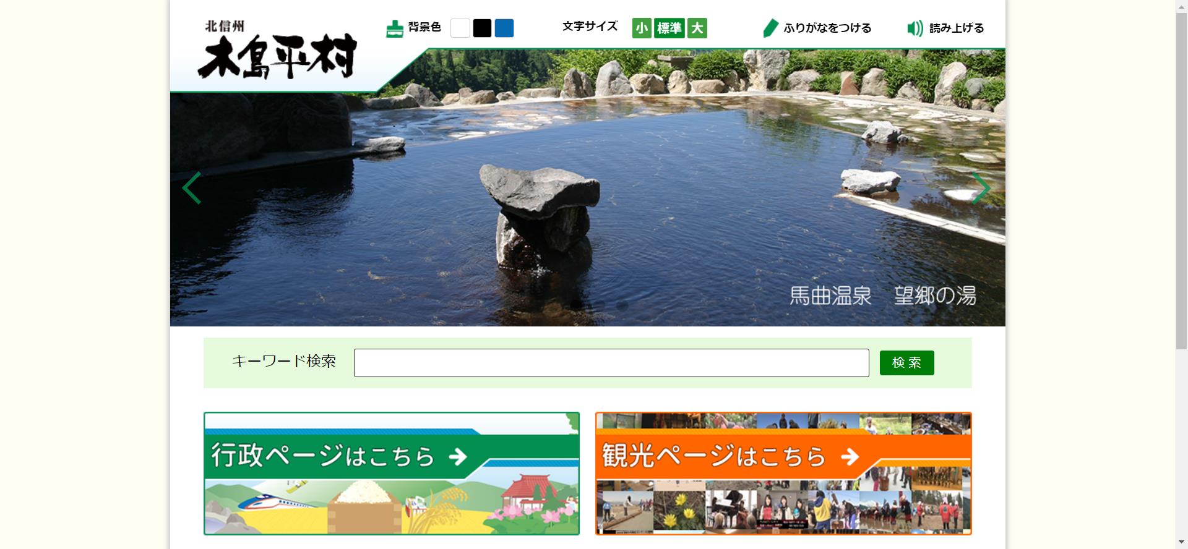Click the green pencil furigana icon
The height and width of the screenshot is (549, 1188).
[771, 28]
